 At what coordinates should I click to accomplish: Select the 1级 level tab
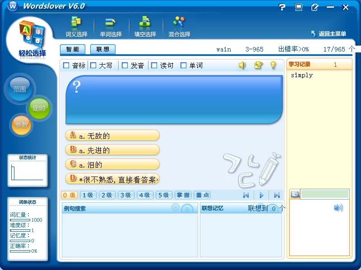tap(88, 196)
